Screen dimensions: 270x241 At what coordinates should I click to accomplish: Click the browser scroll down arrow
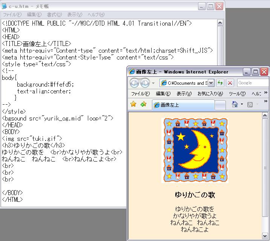pos(265,236)
